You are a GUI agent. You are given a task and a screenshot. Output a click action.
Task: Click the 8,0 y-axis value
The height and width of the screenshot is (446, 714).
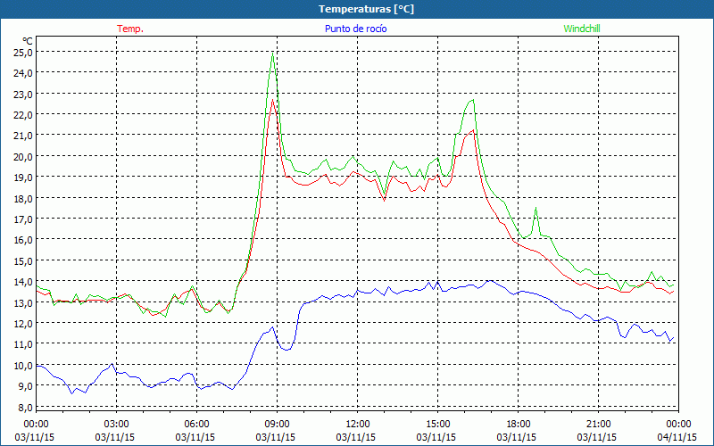(25, 408)
